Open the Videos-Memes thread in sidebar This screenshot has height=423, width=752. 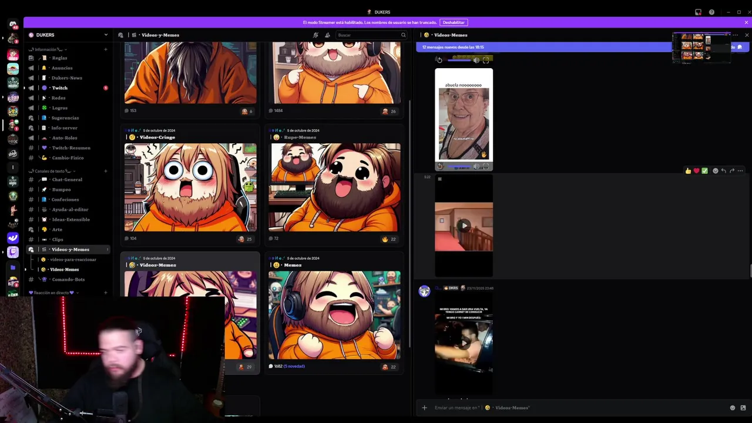click(73, 269)
